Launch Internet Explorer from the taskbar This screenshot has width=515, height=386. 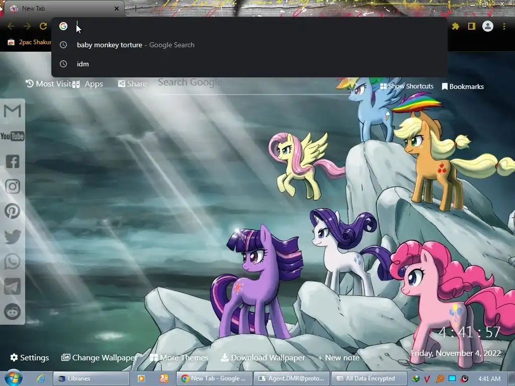tap(41, 378)
